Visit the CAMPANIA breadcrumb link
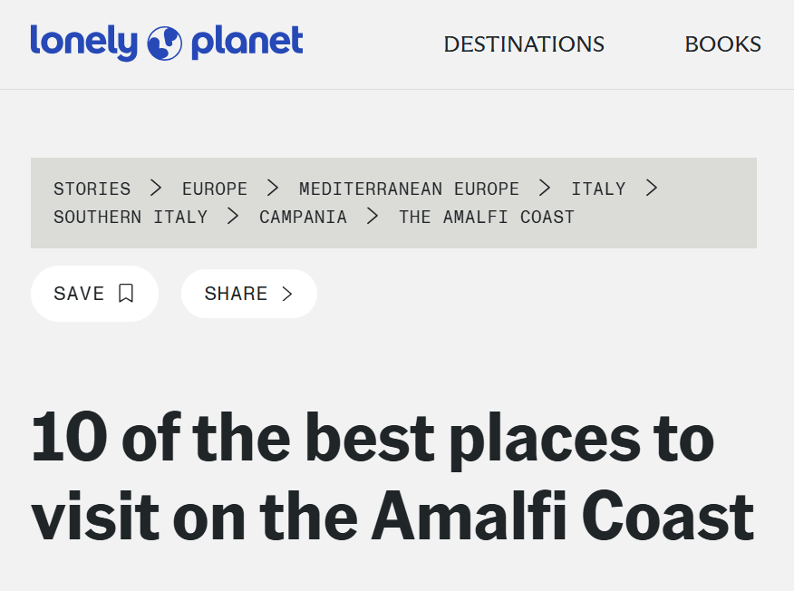Screen dimensions: 794x591 tap(303, 218)
